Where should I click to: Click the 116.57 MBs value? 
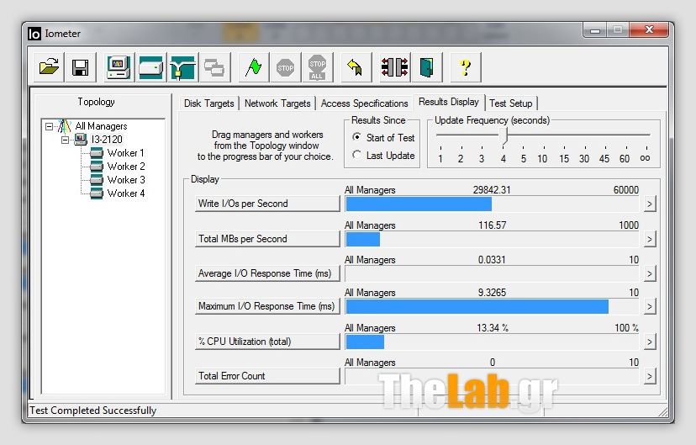point(493,225)
